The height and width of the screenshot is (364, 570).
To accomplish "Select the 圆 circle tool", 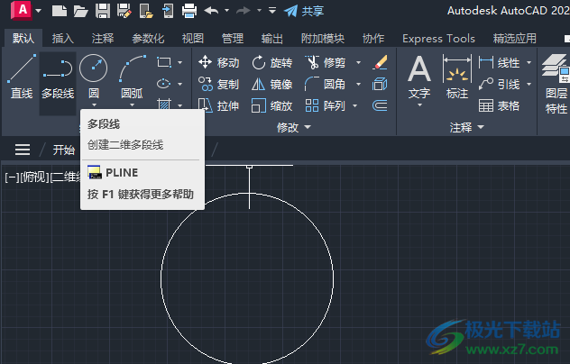I will point(94,77).
